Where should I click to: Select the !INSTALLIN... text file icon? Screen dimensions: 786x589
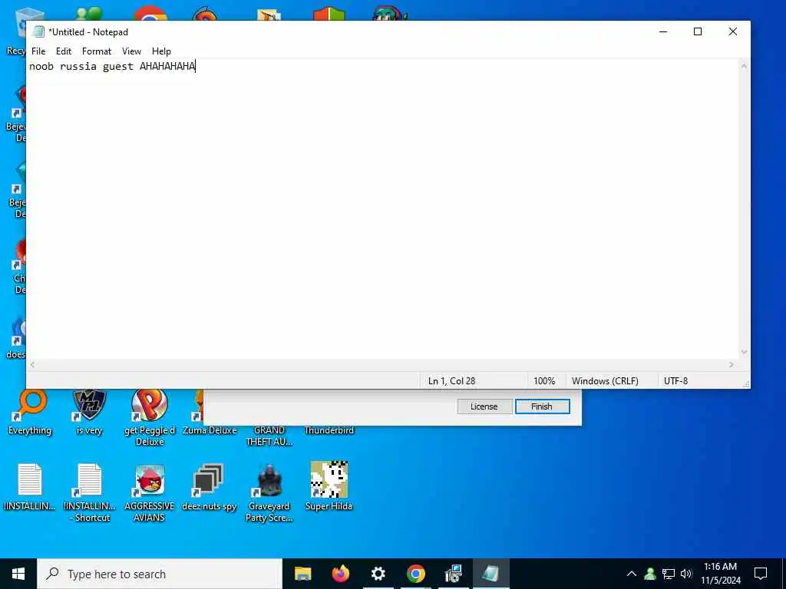(30, 487)
